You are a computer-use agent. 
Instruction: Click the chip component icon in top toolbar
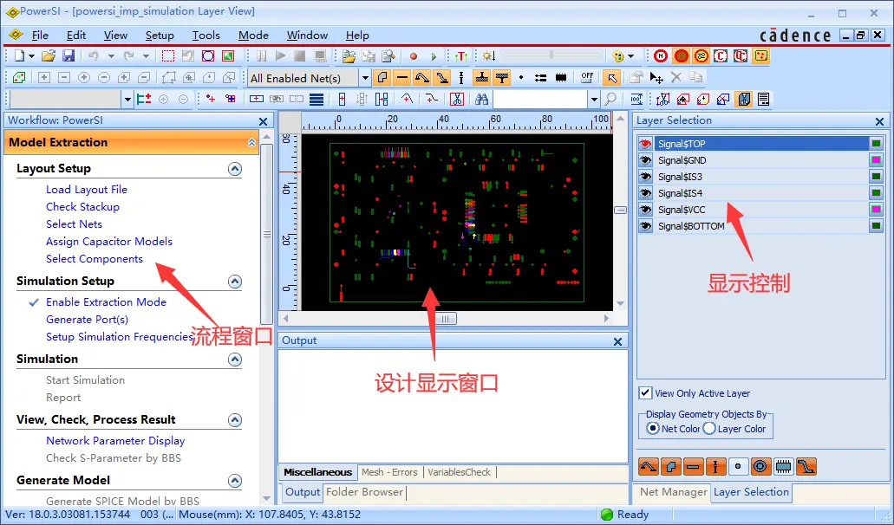point(561,77)
